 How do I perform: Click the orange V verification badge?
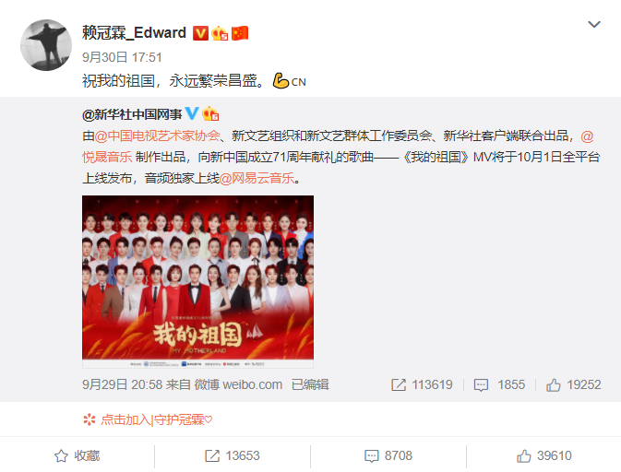tap(200, 33)
